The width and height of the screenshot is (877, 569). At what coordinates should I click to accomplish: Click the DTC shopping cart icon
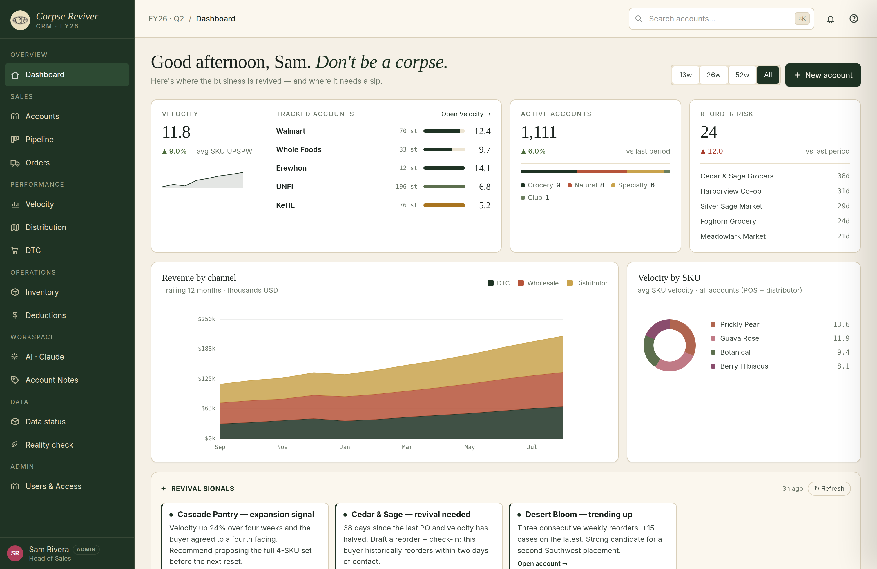[15, 251]
